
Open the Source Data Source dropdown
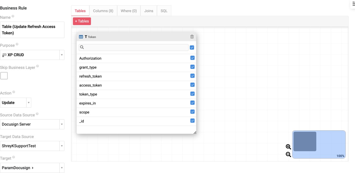tap(32, 124)
